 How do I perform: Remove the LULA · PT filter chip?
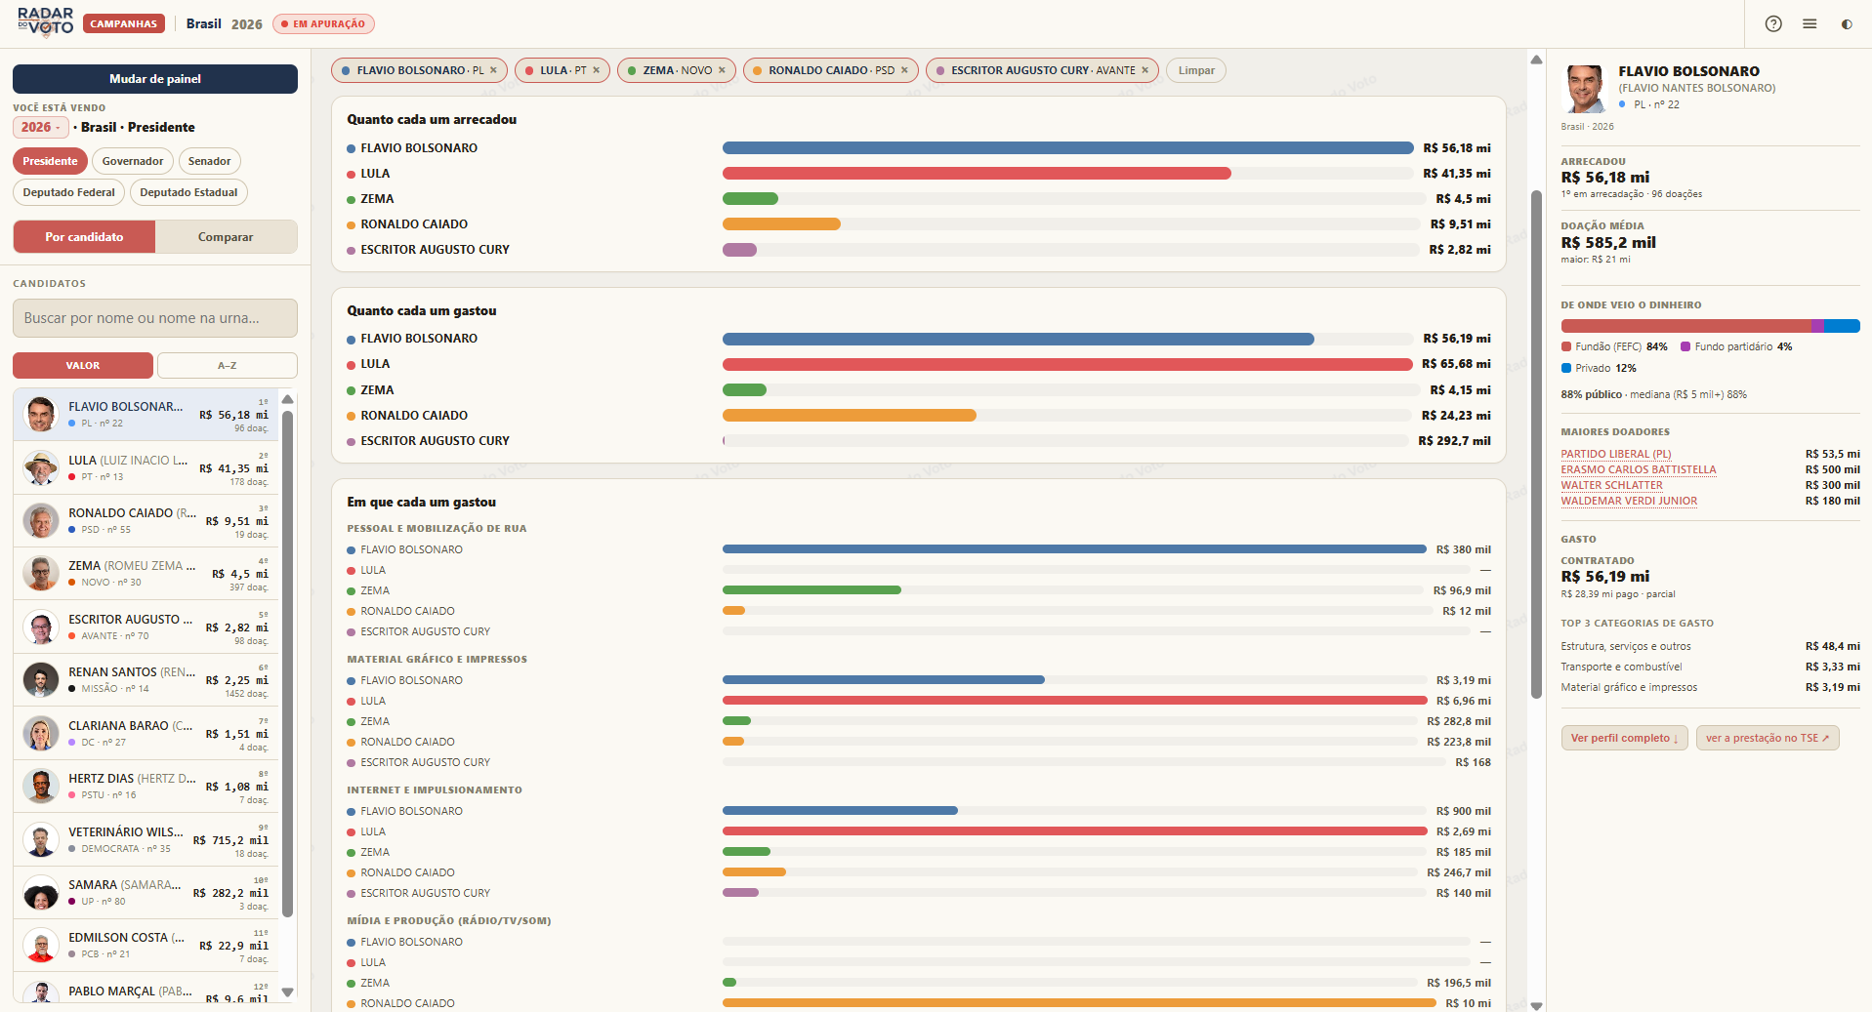pyautogui.click(x=596, y=70)
